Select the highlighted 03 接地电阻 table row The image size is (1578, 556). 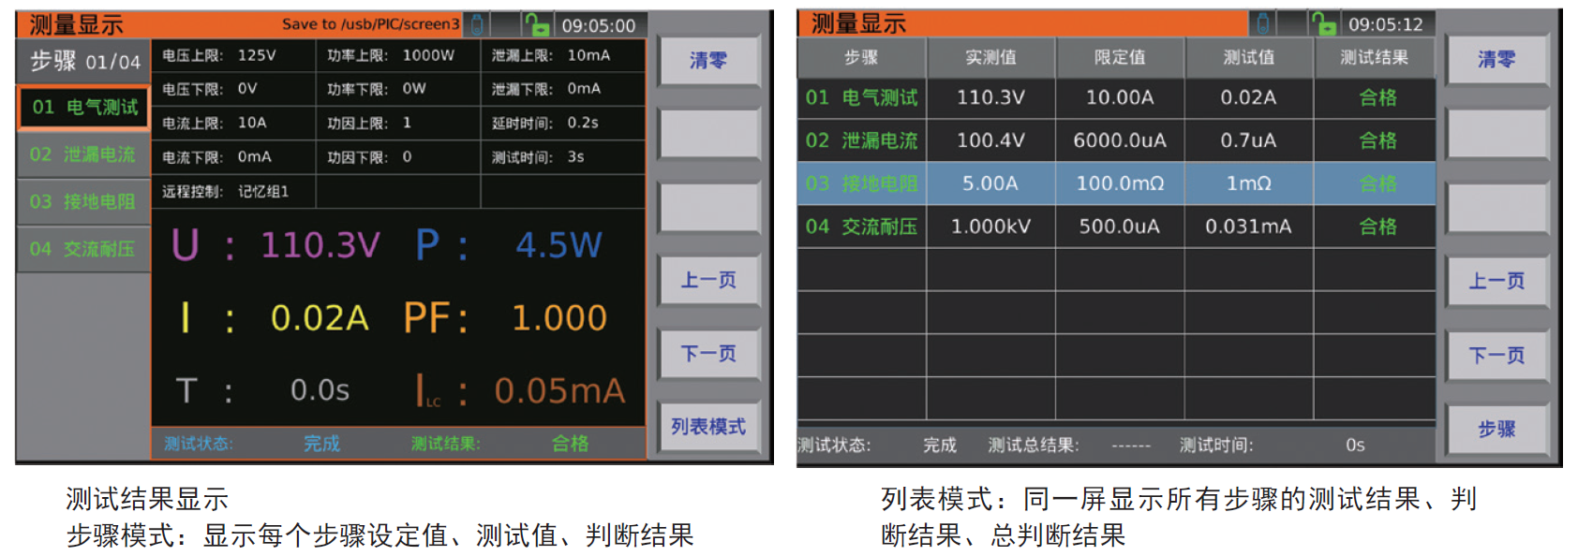pos(1115,183)
